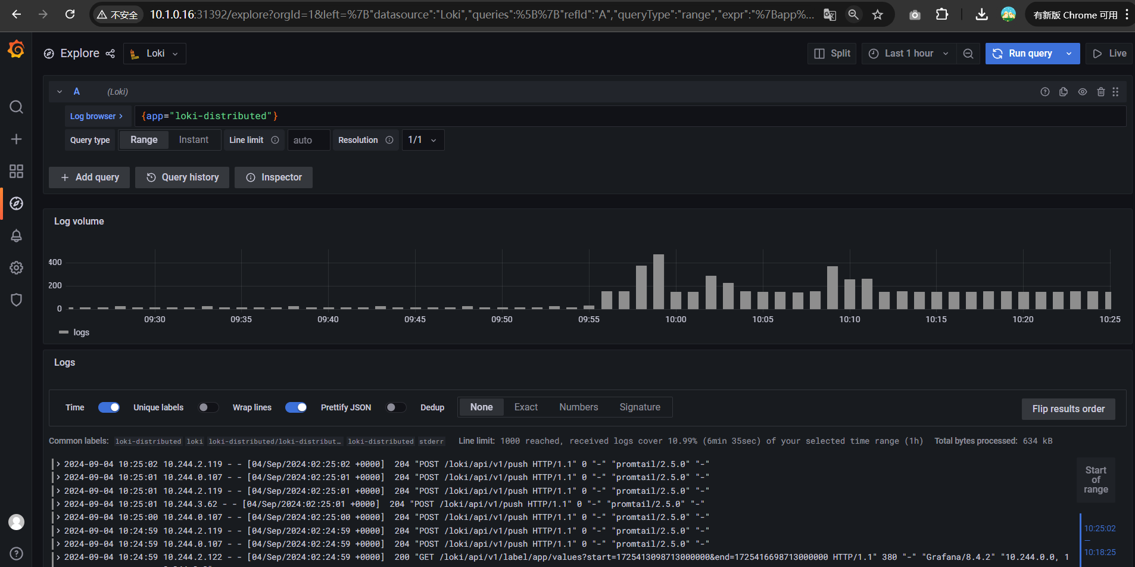Open the Run query interval dropdown arrow

(1069, 54)
